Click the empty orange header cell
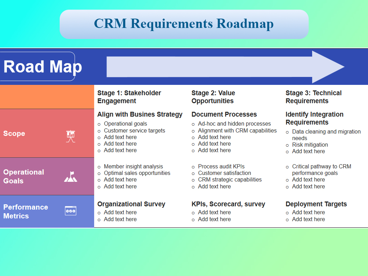Image resolution: width=368 pixels, height=276 pixels. 47,97
